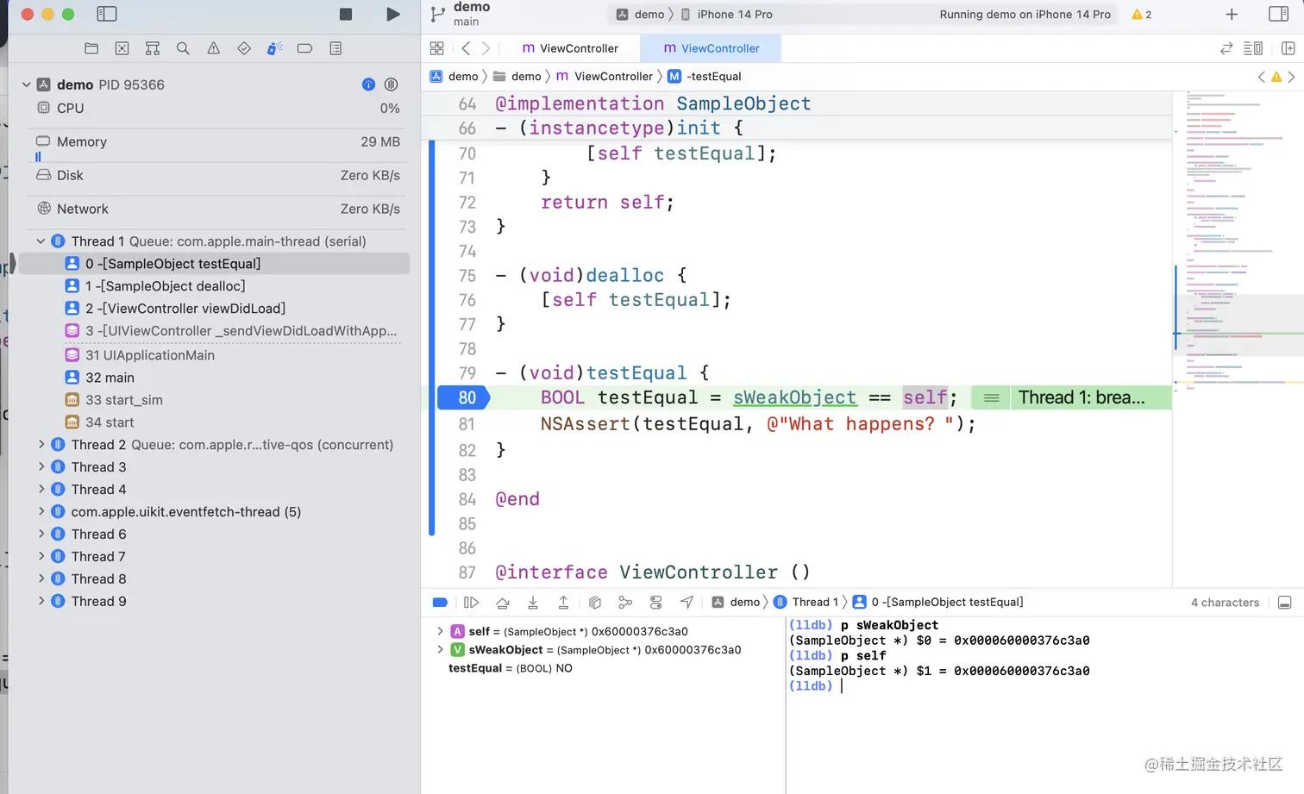Viewport: 1304px width, 794px height.
Task: Select frame 32 main
Action: (x=214, y=378)
